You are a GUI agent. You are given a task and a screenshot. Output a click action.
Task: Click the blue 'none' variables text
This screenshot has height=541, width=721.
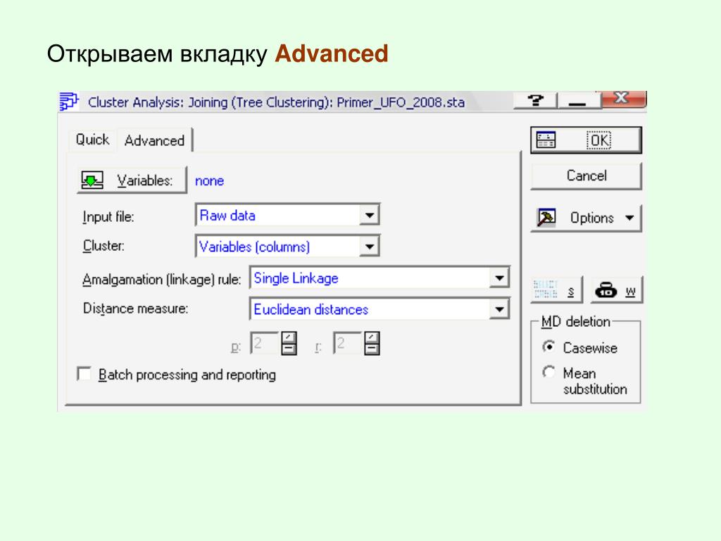209,181
